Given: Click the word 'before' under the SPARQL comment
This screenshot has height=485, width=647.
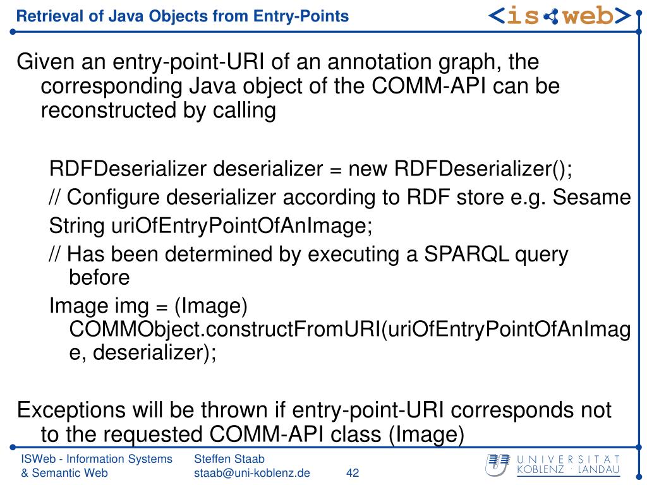Looking at the screenshot, I should [x=99, y=278].
